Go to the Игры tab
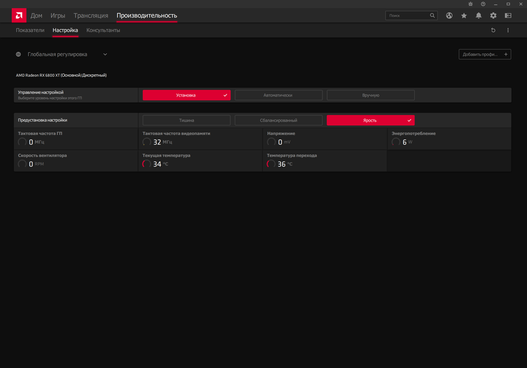The height and width of the screenshot is (368, 527). point(58,15)
